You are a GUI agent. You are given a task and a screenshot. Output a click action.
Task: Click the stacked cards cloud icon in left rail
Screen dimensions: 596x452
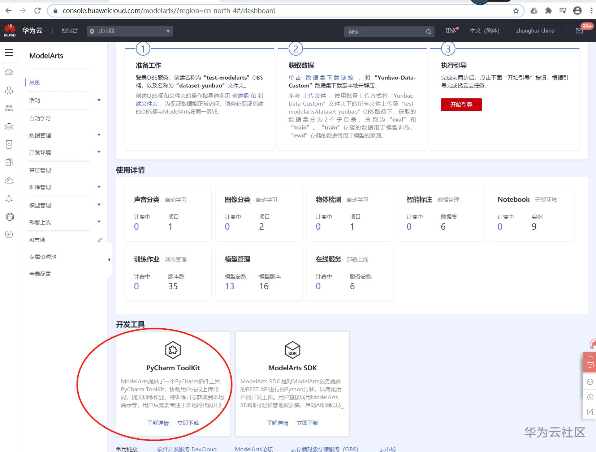(x=9, y=162)
